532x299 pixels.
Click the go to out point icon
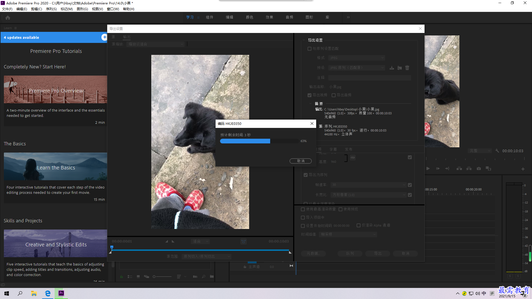point(447,169)
